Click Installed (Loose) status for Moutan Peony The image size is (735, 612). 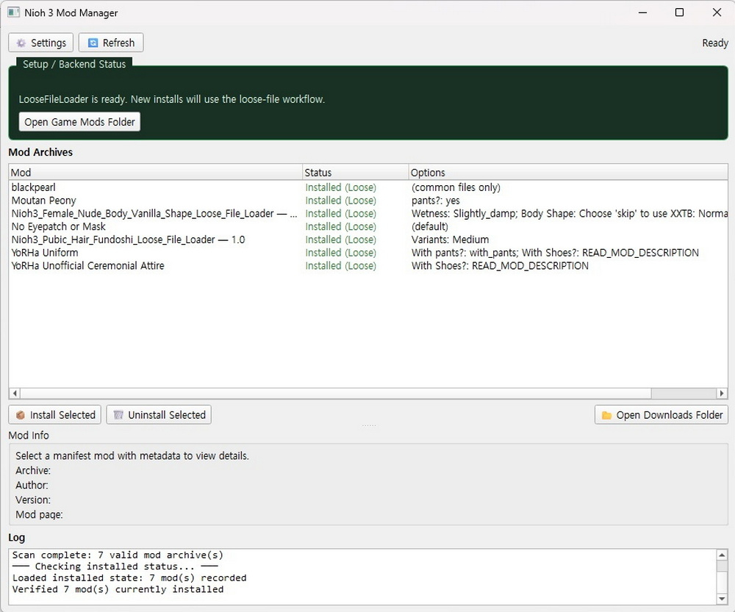pos(341,201)
